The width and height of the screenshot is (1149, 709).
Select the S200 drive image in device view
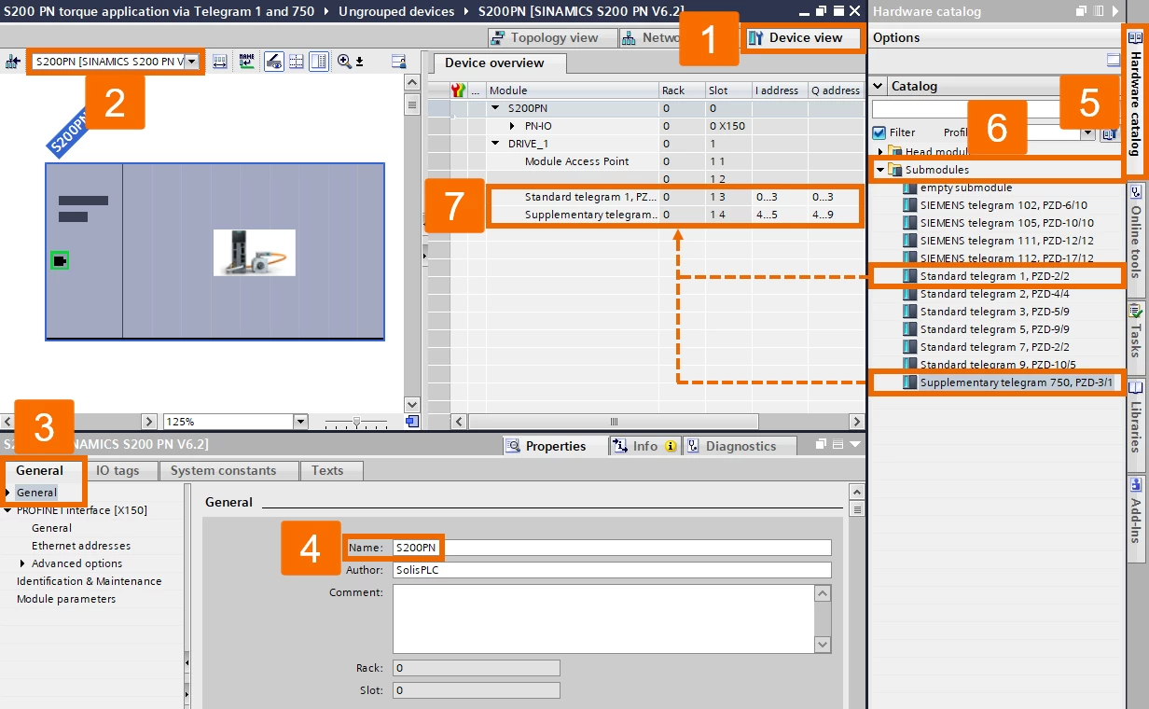[x=255, y=252]
